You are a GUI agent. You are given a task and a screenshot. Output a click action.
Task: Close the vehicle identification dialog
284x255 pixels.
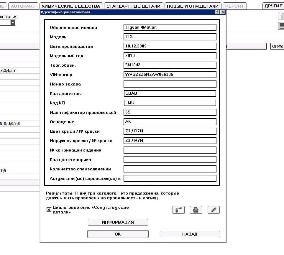[x=223, y=12]
